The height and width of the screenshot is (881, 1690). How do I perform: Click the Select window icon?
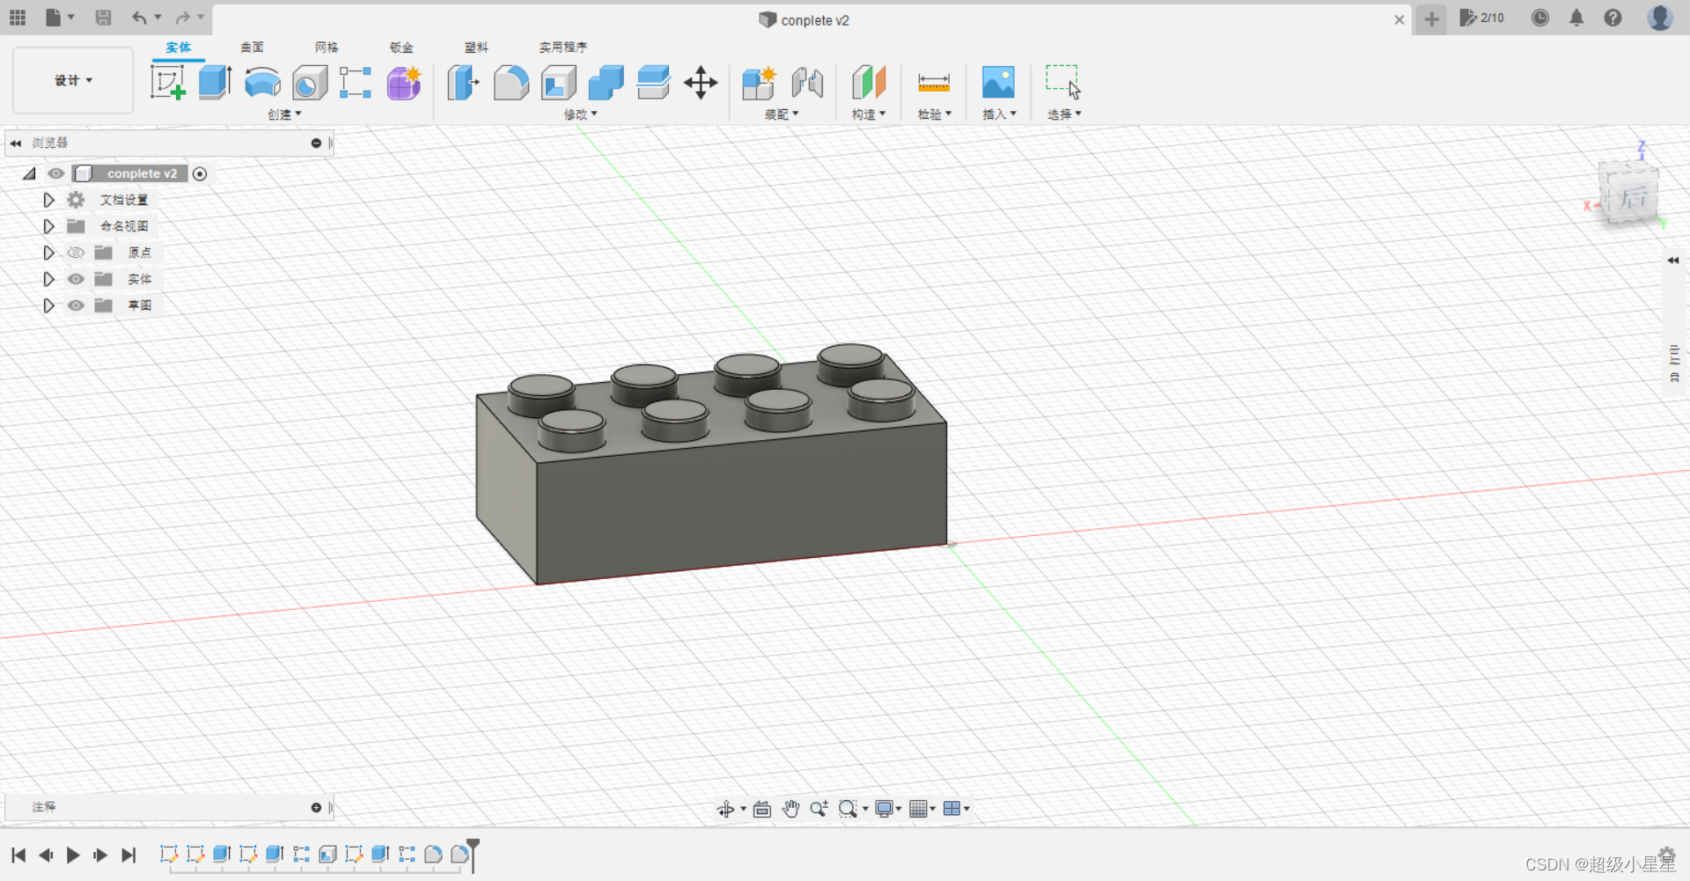point(1063,81)
